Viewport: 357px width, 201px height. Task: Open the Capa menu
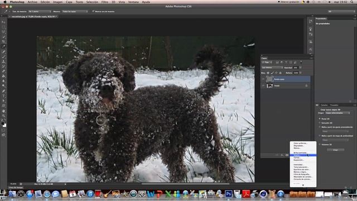pos(69,2)
